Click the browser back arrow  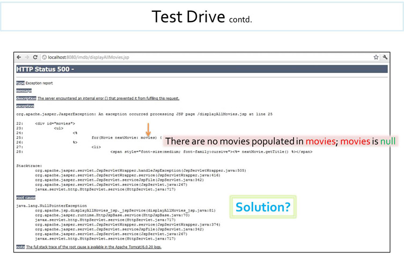tap(19, 57)
